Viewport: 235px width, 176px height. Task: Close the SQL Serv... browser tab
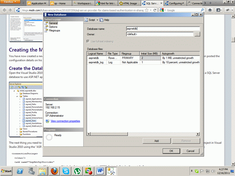click(x=161, y=3)
